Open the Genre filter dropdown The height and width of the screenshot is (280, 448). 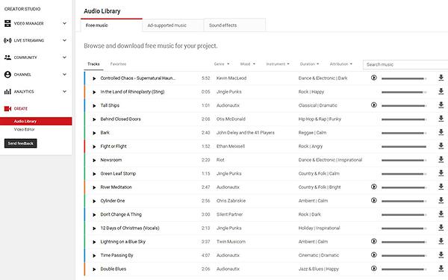tap(222, 64)
